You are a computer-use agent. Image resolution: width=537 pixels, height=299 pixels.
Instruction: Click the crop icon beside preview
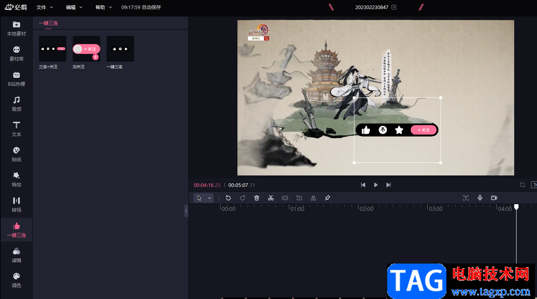pyautogui.click(x=522, y=185)
